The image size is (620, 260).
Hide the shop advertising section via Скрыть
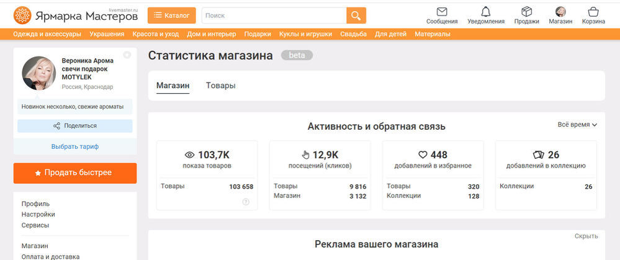click(586, 236)
